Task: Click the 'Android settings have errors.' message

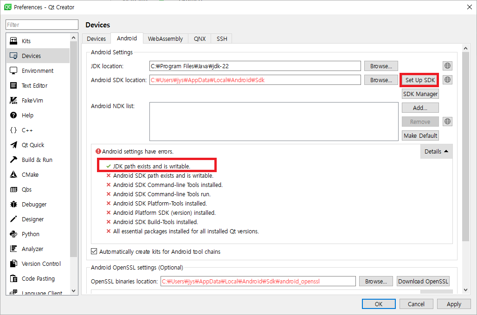Action: click(x=138, y=151)
